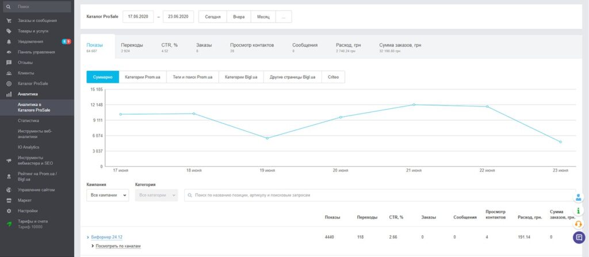
Task: Click the orange headset support icon
Action: [579, 224]
